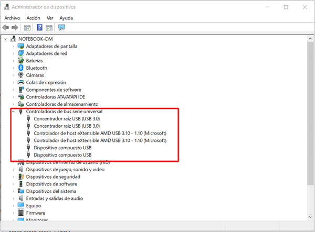The height and width of the screenshot is (232, 315).
Task: Click the Dispositivos de software icon
Action: [20, 184]
